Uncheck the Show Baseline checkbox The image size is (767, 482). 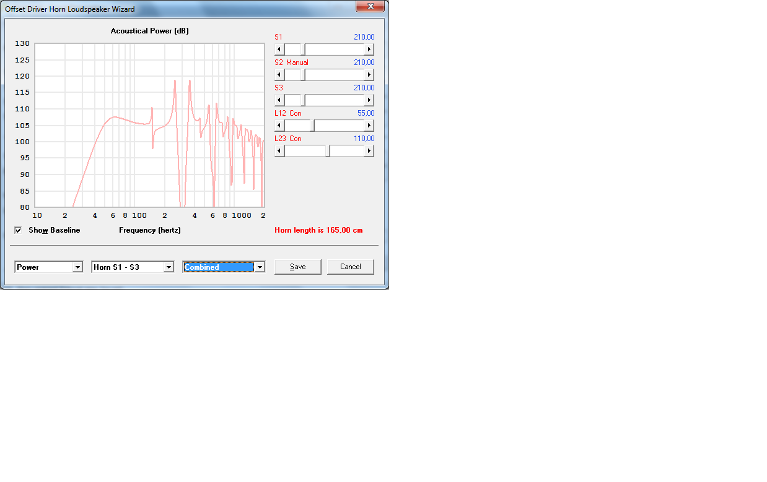tap(19, 230)
